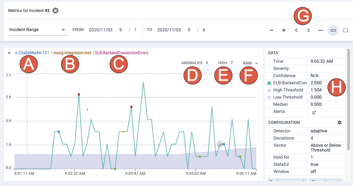Click the FROM date field 2020/11/03

pyautogui.click(x=101, y=30)
